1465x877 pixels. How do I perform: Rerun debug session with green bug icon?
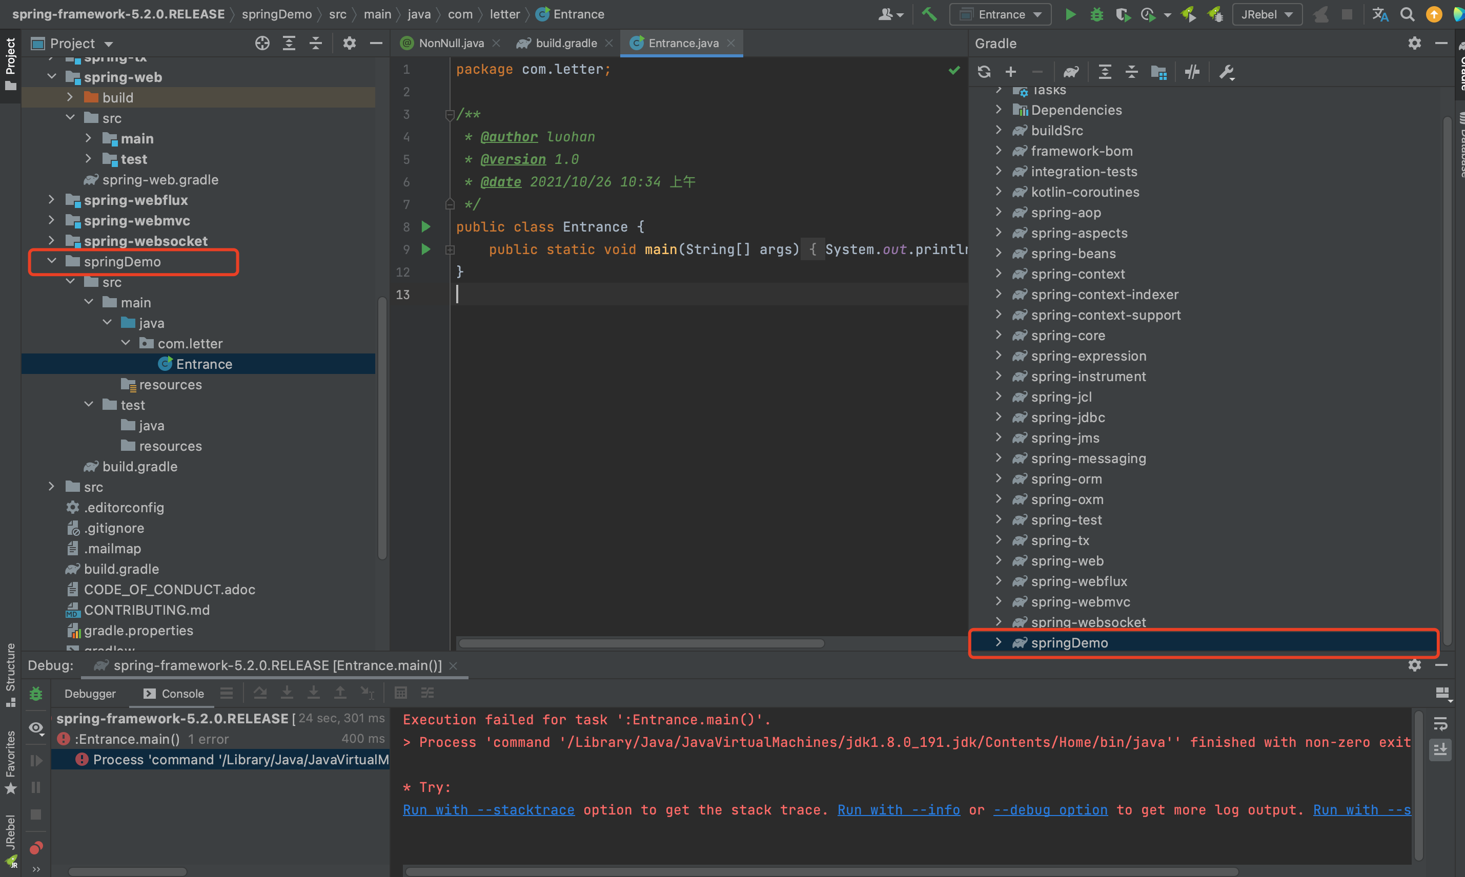(x=36, y=694)
